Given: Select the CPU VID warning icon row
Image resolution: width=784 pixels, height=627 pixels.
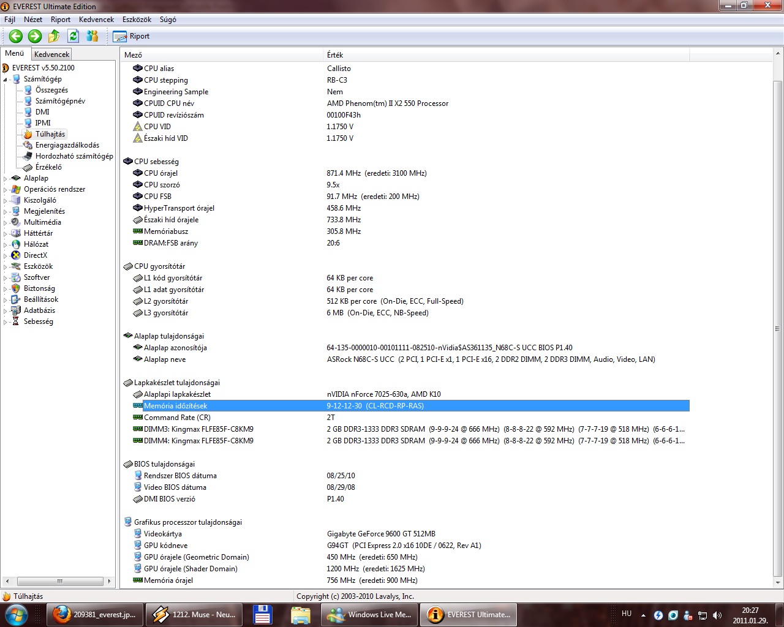Looking at the screenshot, I should pyautogui.click(x=138, y=127).
